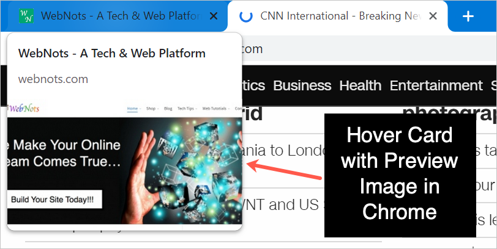Click Shop in the preview navigation
This screenshot has width=497, height=249.
(x=151, y=109)
